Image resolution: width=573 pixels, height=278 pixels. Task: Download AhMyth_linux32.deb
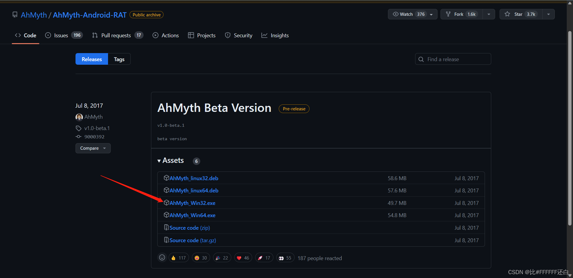(194, 178)
